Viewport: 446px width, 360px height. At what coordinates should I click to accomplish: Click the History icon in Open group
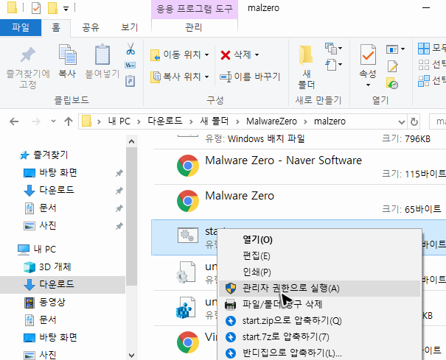[x=392, y=83]
